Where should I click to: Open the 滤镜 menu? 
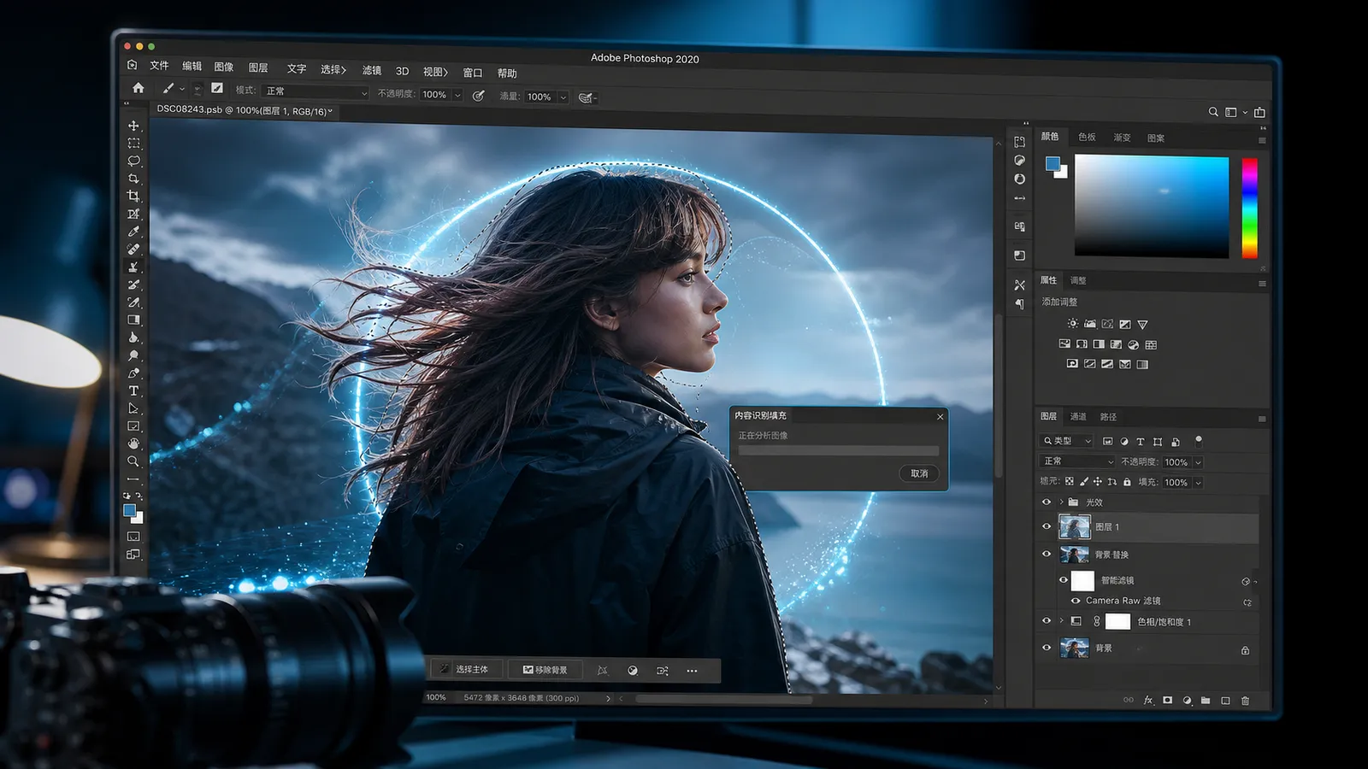pyautogui.click(x=372, y=70)
